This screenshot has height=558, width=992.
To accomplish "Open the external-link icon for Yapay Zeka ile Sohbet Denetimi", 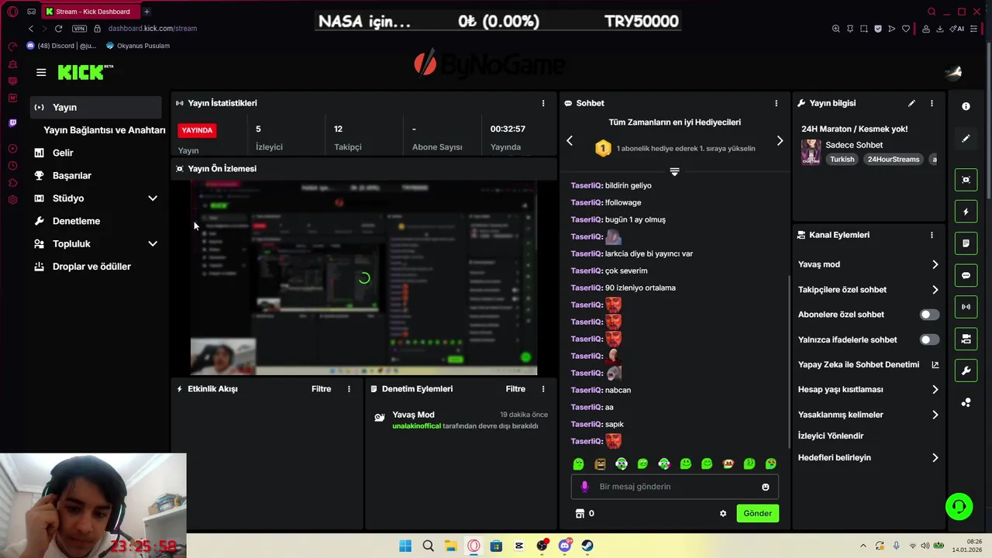I will (935, 365).
